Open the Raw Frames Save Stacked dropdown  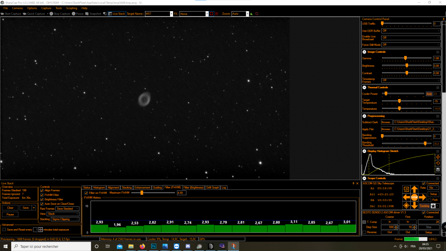[x=67, y=209]
